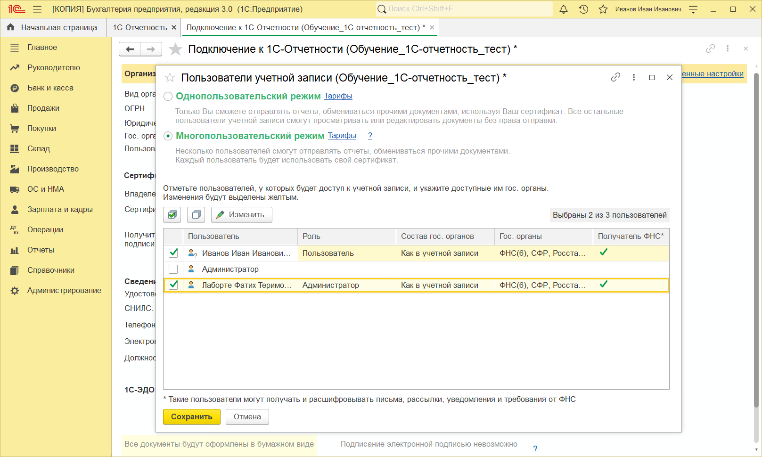This screenshot has height=457, width=762.
Task: Click the Отчеты bar chart icon
Action: pos(15,250)
